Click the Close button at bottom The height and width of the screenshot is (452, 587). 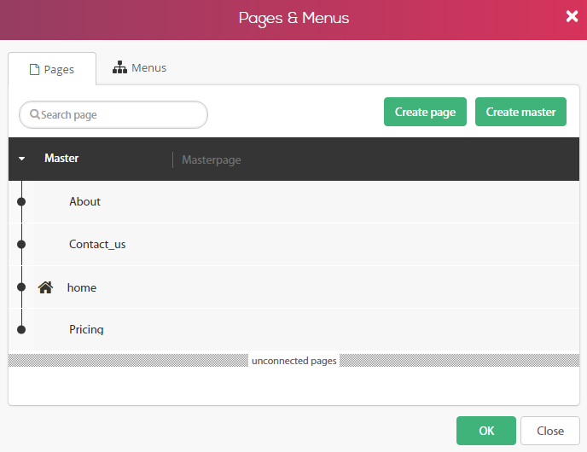550,431
